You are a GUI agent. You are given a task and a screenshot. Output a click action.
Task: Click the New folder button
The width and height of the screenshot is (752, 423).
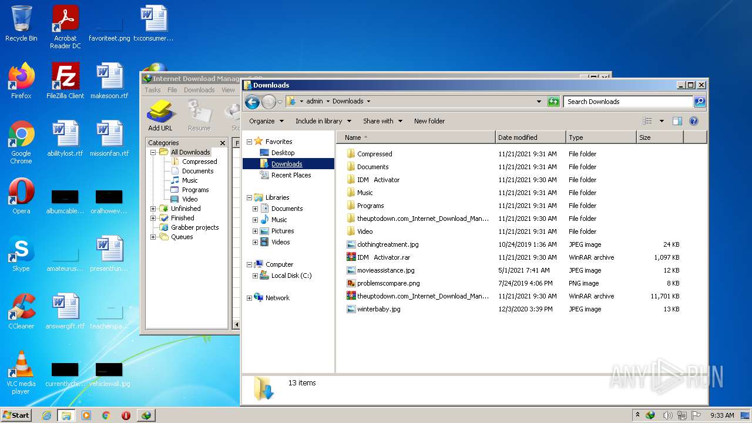tap(429, 121)
